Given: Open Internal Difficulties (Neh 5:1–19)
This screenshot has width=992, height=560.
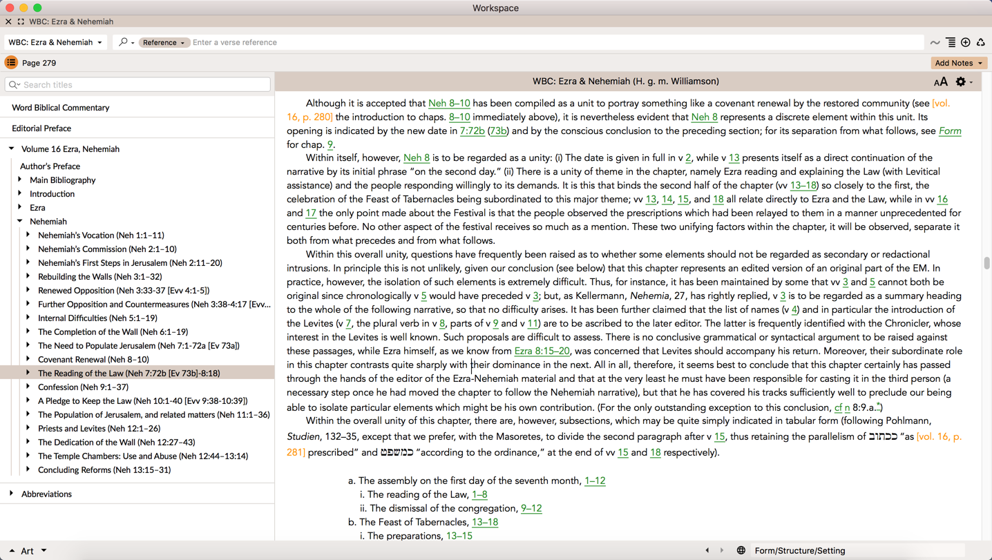Looking at the screenshot, I should click(97, 318).
